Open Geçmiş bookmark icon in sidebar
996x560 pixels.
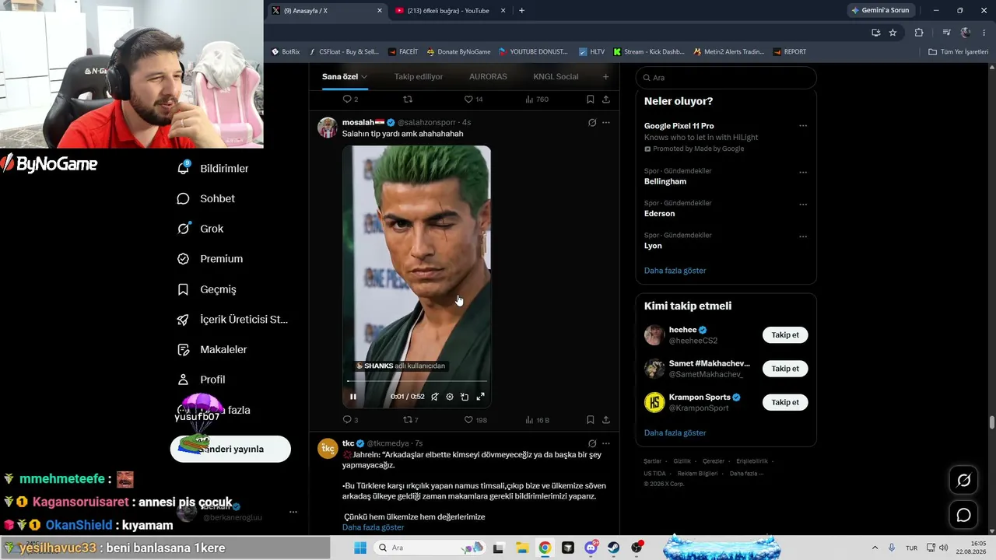point(184,289)
